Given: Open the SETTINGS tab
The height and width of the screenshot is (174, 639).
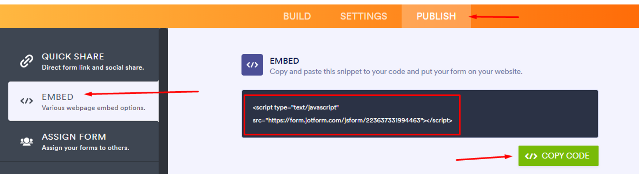Looking at the screenshot, I should pos(364,16).
